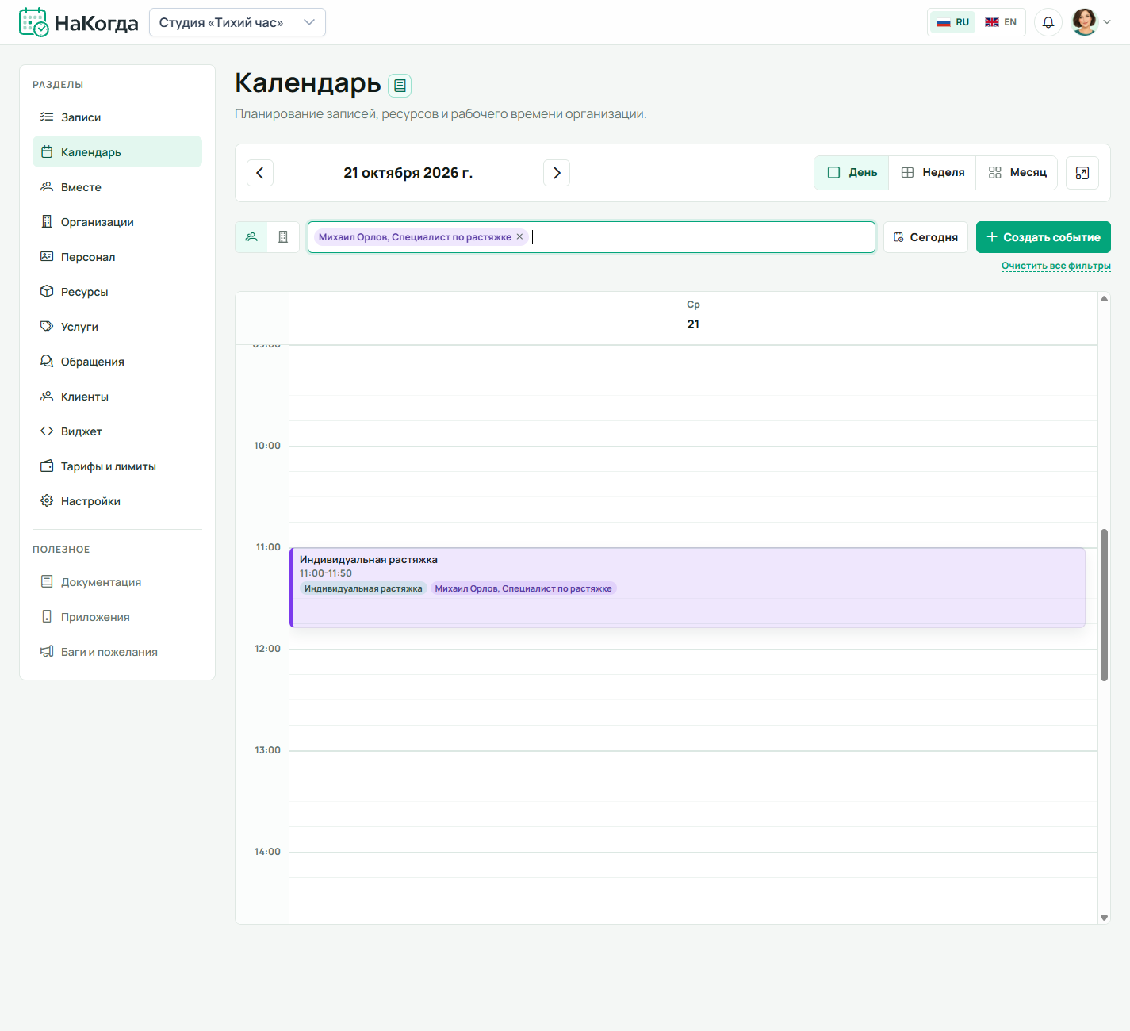
Task: Open the Ресурсы cube icon
Action: point(47,291)
